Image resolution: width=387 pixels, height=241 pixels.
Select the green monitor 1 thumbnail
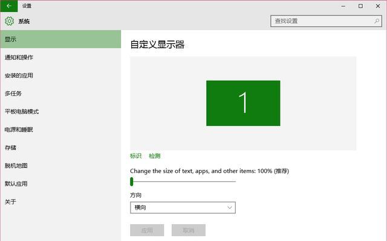point(243,103)
